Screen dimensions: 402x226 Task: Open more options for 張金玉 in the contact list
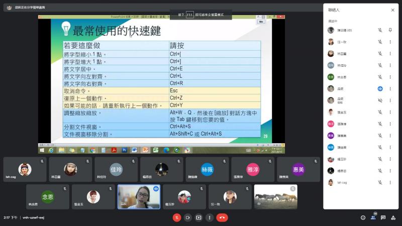click(390, 112)
